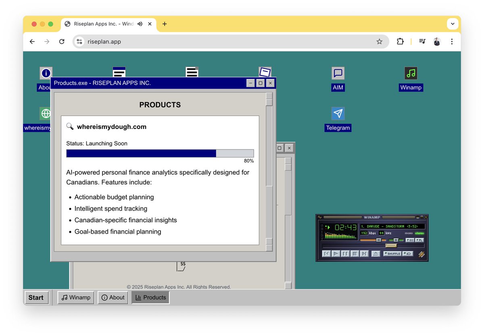Click the Winamp play button
The image size is (484, 336).
(336, 253)
